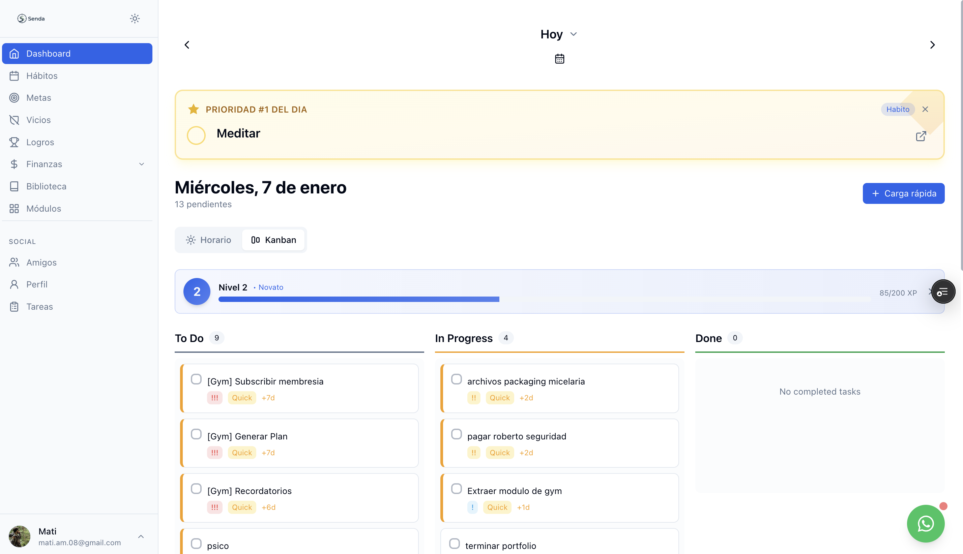Switch to Horario view tab
The height and width of the screenshot is (554, 963).
tap(209, 240)
